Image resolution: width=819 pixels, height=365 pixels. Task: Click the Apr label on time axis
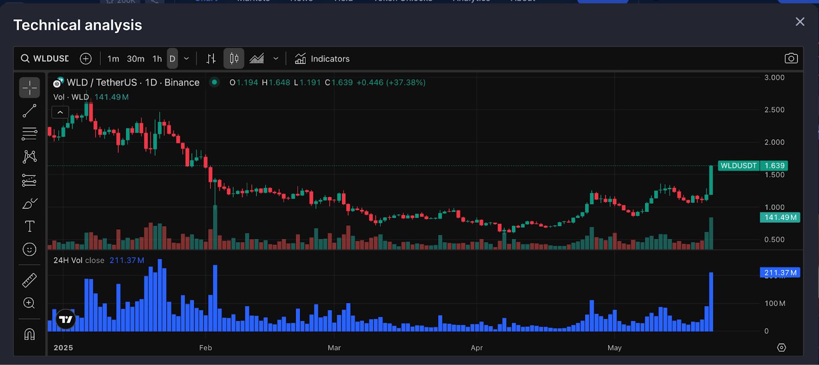point(477,348)
